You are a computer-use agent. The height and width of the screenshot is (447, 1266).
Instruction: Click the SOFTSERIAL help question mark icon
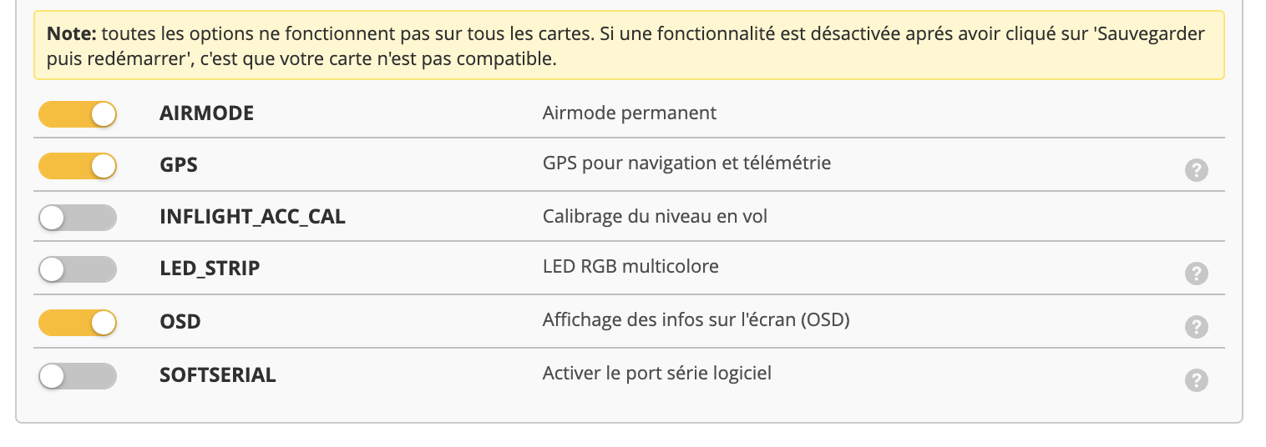pos(1196,380)
